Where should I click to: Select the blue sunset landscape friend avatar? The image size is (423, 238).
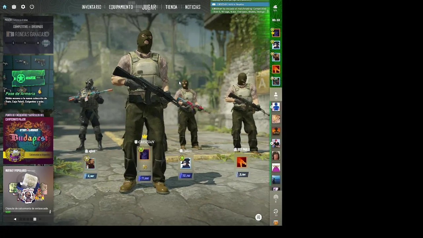(276, 179)
